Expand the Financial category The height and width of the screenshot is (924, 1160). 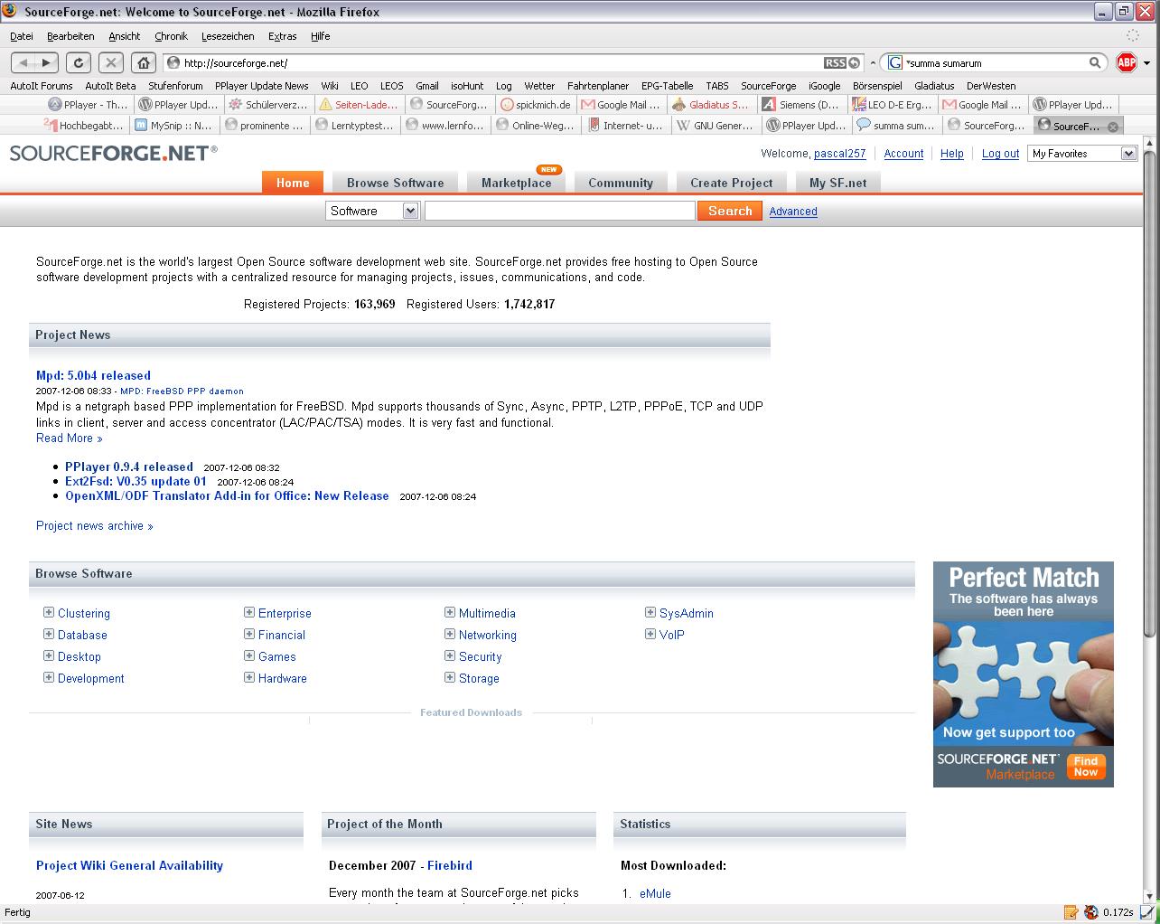[249, 634]
